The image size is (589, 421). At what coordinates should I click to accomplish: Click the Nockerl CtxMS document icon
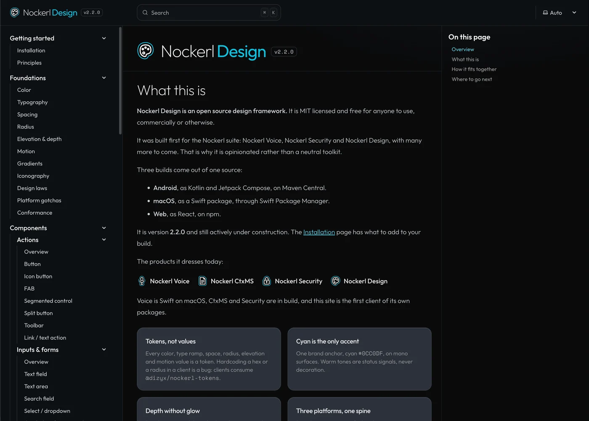point(202,281)
